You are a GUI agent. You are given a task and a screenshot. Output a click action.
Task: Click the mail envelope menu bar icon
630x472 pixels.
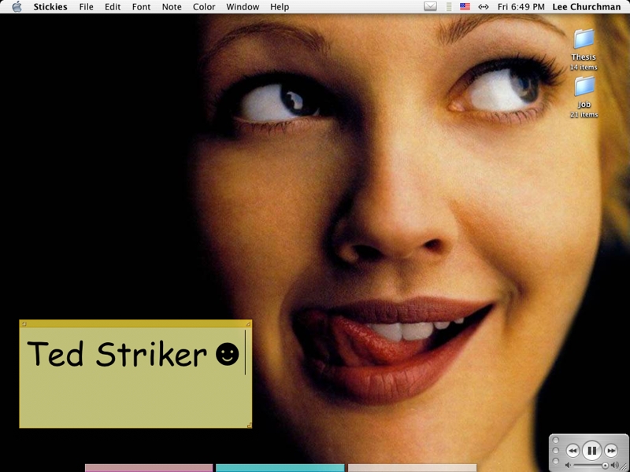point(430,7)
